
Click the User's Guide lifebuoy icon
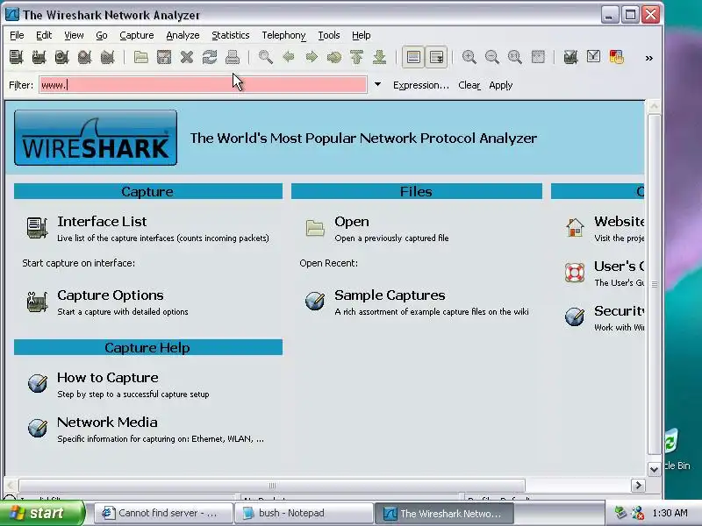tap(575, 272)
